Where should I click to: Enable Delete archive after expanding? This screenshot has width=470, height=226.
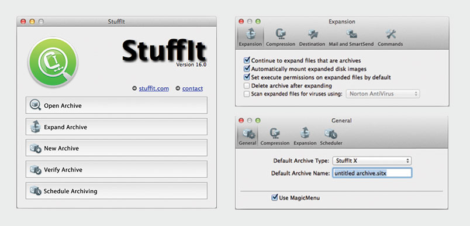247,86
